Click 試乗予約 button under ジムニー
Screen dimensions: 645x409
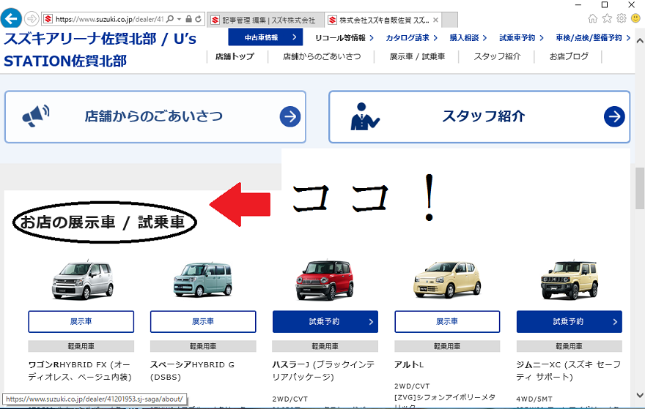click(570, 321)
